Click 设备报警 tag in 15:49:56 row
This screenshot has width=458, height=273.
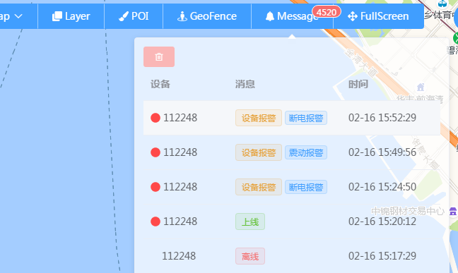coord(259,152)
